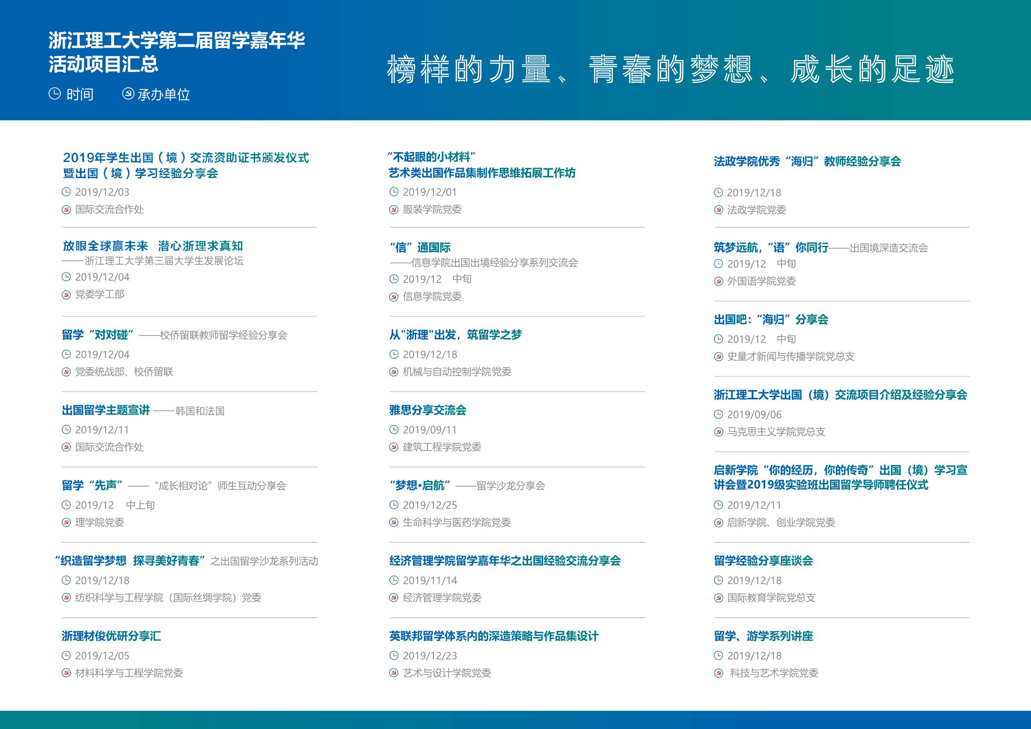
Task: Click the title 筑梦远航，“语”你同行
Action: [771, 247]
